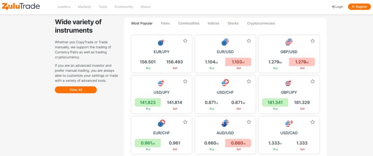Expand the Markets navigation menu
This screenshot has height=156, width=373.
(85, 7)
